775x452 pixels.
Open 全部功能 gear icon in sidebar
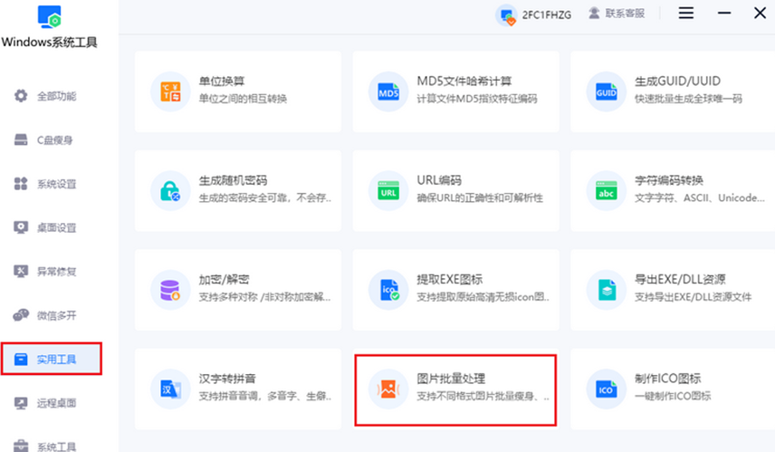coord(21,95)
